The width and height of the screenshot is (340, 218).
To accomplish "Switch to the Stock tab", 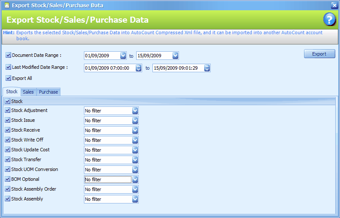I will coord(12,91).
